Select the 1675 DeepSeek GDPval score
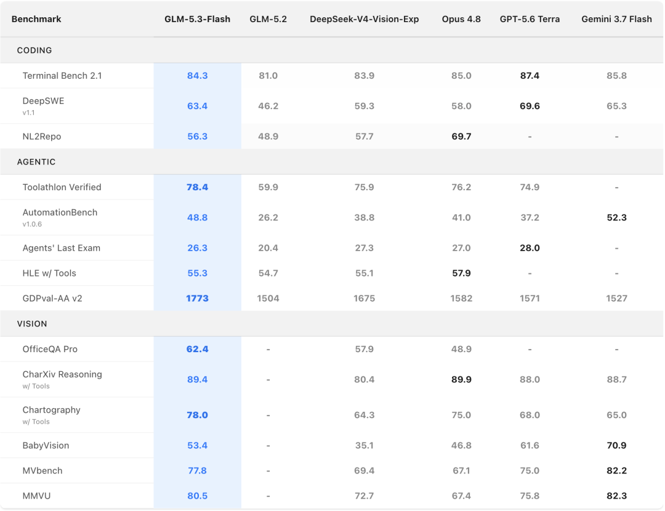Viewport: 665px width, 511px height. (x=365, y=298)
